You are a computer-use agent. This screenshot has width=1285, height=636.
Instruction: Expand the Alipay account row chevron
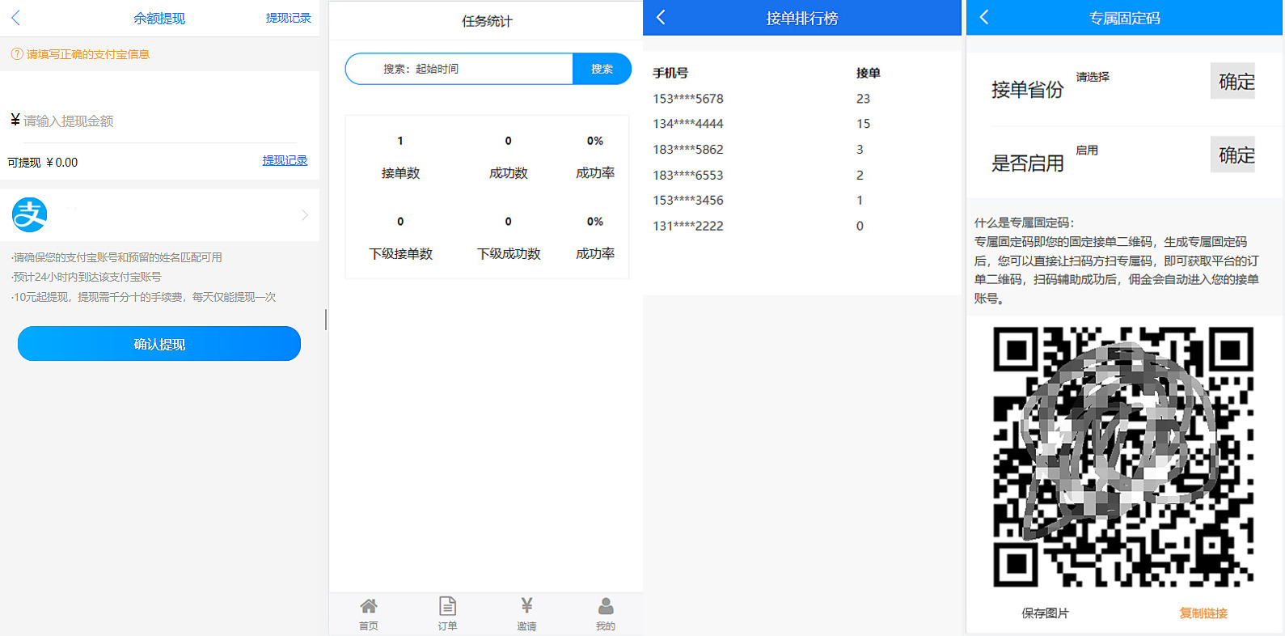pos(305,215)
